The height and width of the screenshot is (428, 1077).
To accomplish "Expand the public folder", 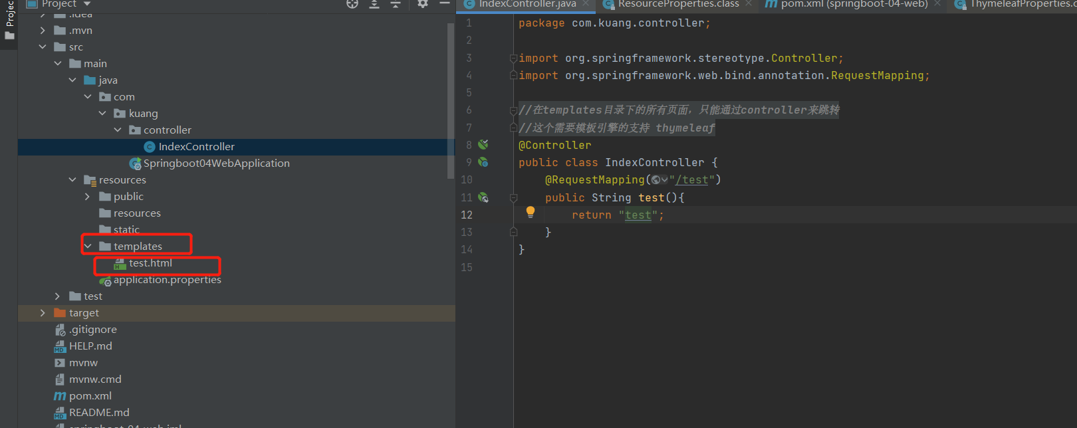I will tap(88, 197).
